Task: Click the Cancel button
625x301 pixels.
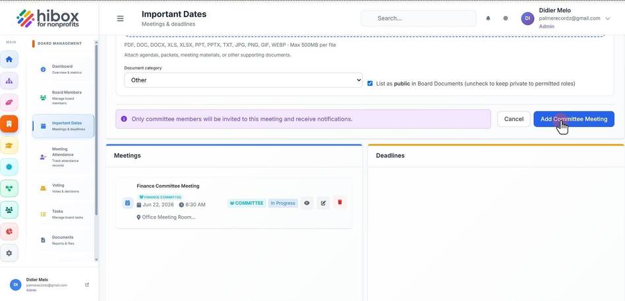Action: tap(514, 119)
